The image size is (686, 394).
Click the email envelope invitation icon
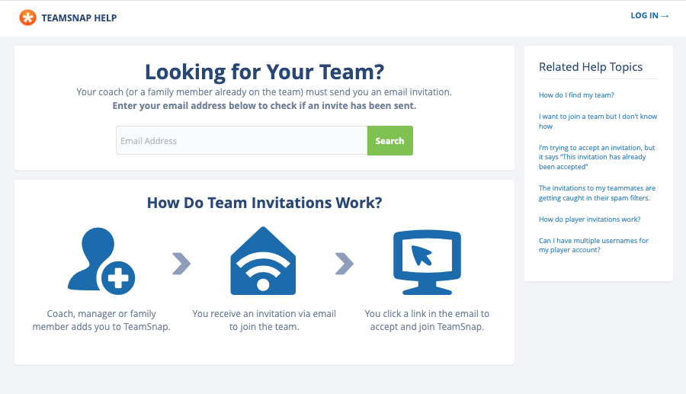click(263, 261)
